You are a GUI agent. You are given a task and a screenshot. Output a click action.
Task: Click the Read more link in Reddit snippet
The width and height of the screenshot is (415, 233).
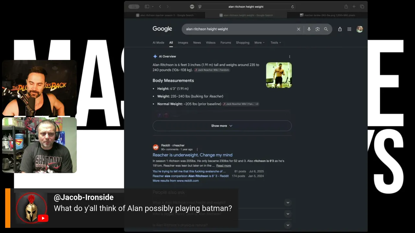[x=224, y=166]
